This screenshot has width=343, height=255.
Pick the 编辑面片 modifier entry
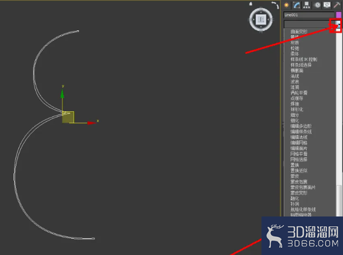[299, 149]
